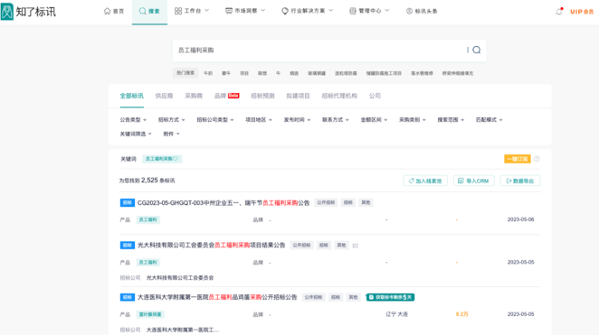Switch to the 采购商 tab
This screenshot has height=335, width=599.
(x=194, y=96)
